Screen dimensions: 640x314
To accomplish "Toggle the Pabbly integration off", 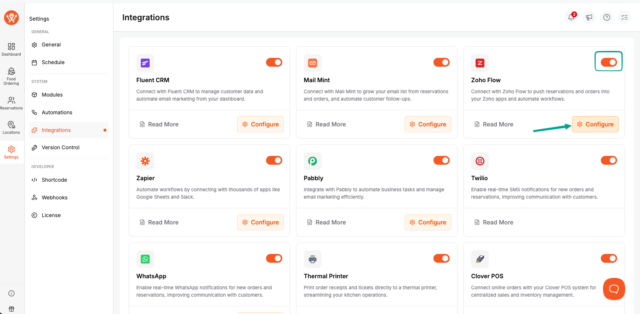I will 442,160.
